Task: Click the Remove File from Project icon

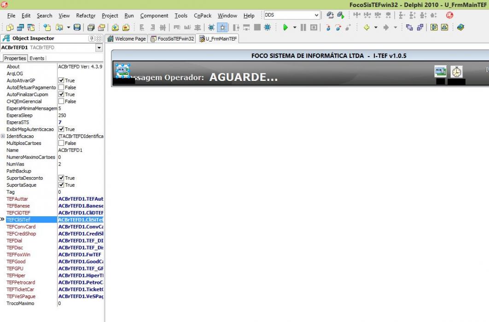Action: (126, 28)
